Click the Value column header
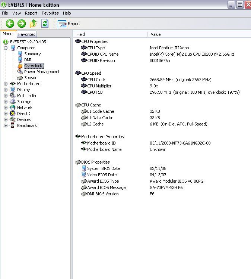Screen dimensions: 251x279 click(156, 34)
